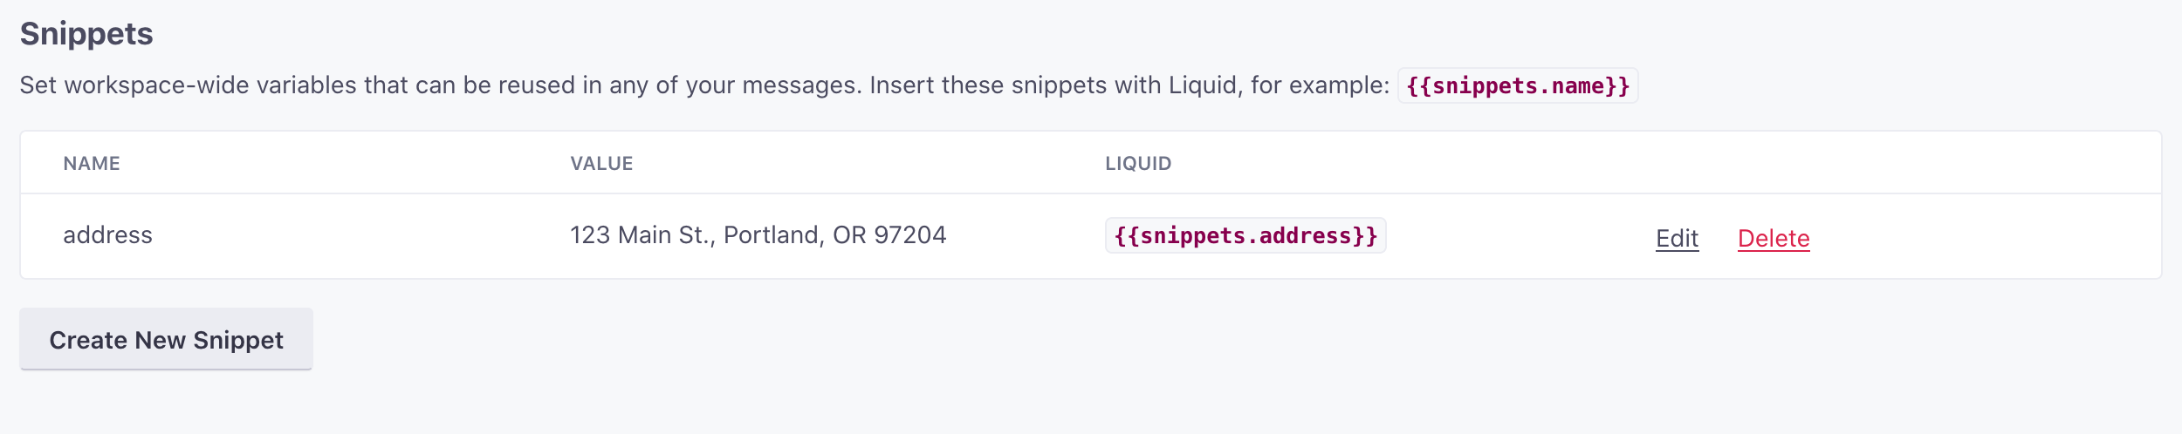This screenshot has height=434, width=2182.
Task: Click the 97204 zip code text
Action: click(x=909, y=235)
